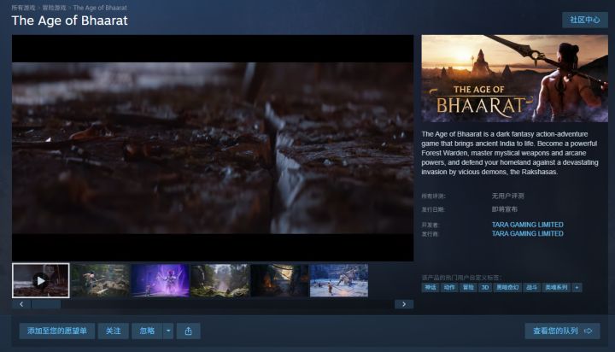This screenshot has height=352, width=615.
Task: Add another tag with the plus button
Action: pos(577,287)
